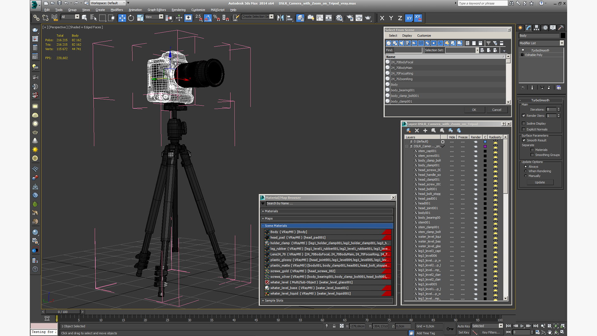This screenshot has height=336, width=597.
Task: Select When Rendering update option
Action: [x=526, y=171]
